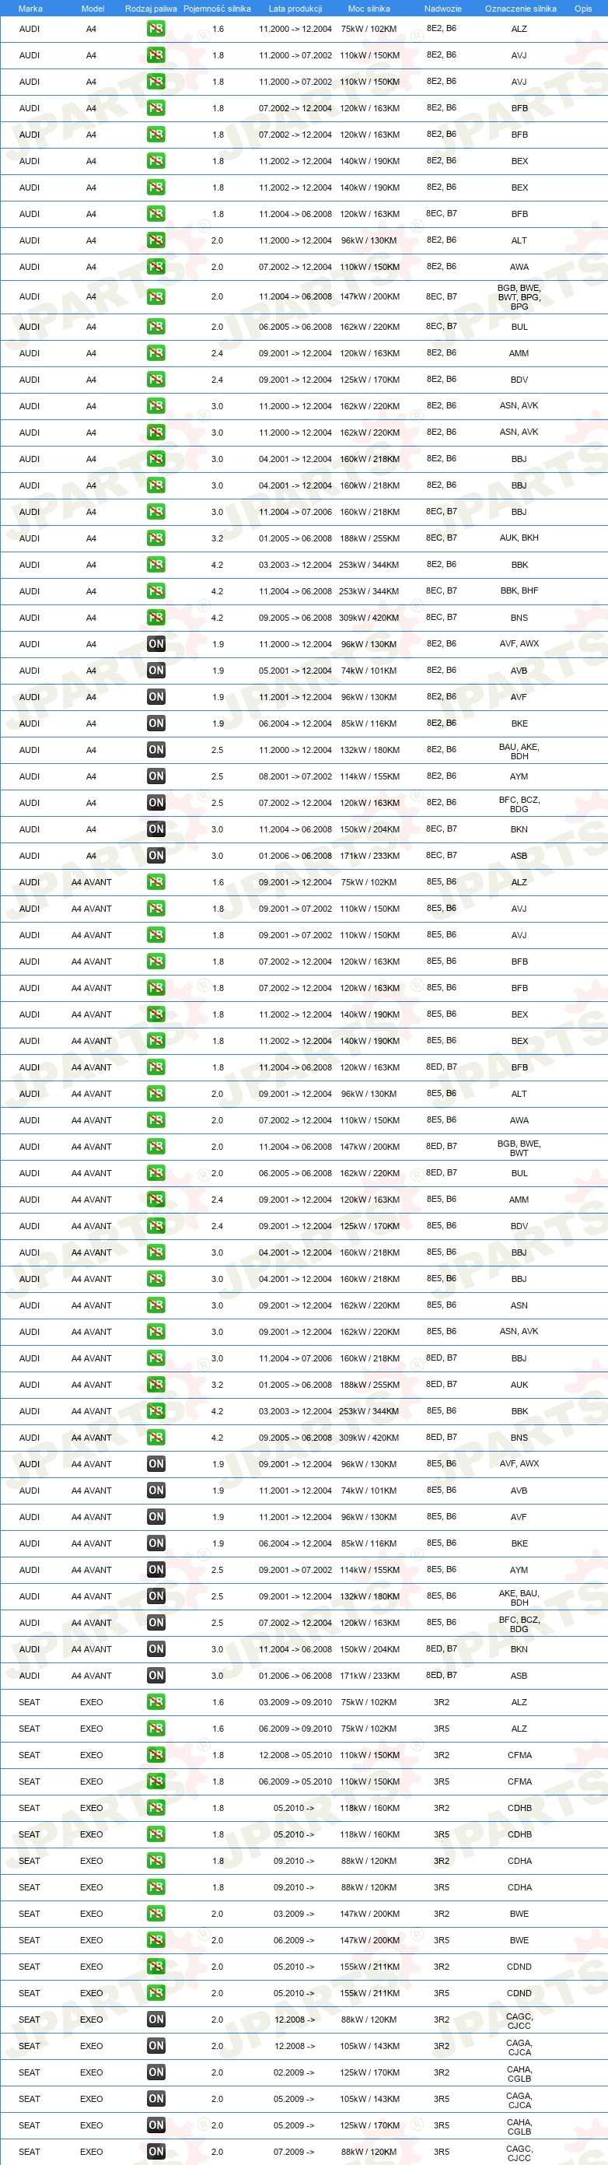Click diesel ON icon in AUDI A4 AVB 8E2 row
Viewport: 608px width, 2165px height.
click(156, 671)
